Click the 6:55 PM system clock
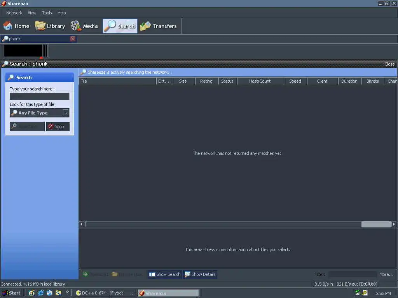The height and width of the screenshot is (298, 398). click(383, 293)
